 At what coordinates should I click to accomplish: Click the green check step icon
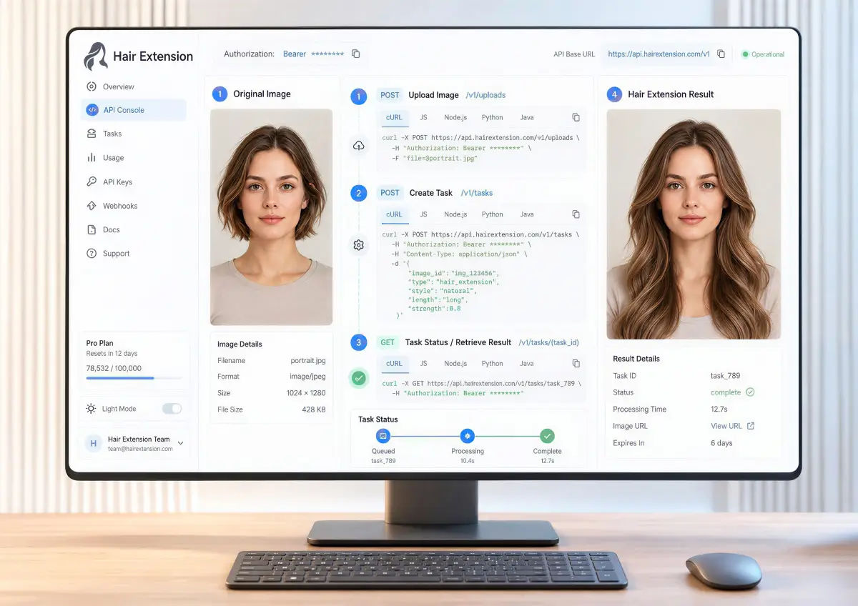click(359, 378)
